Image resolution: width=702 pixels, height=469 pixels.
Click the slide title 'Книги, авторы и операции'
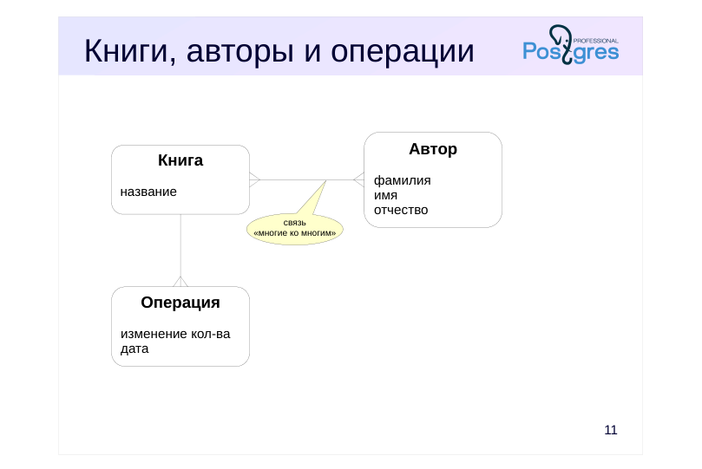click(x=279, y=51)
